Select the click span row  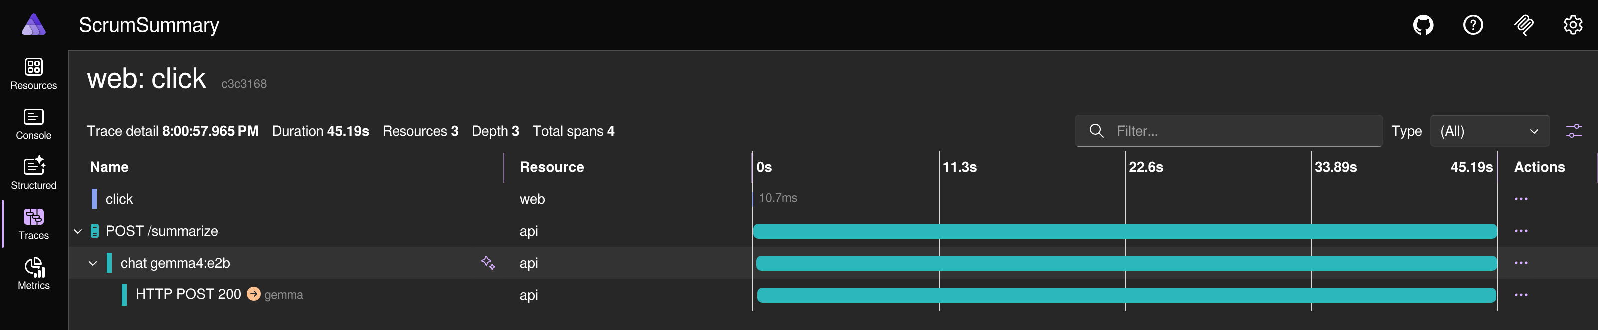pos(119,199)
